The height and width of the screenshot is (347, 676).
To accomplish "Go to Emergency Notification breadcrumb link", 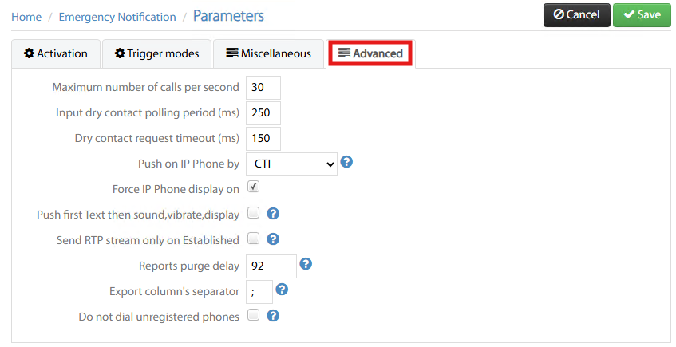I will tap(117, 17).
